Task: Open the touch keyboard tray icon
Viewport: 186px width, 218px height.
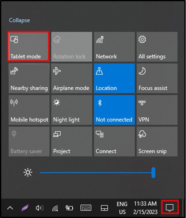Action: pyautogui.click(x=86, y=208)
